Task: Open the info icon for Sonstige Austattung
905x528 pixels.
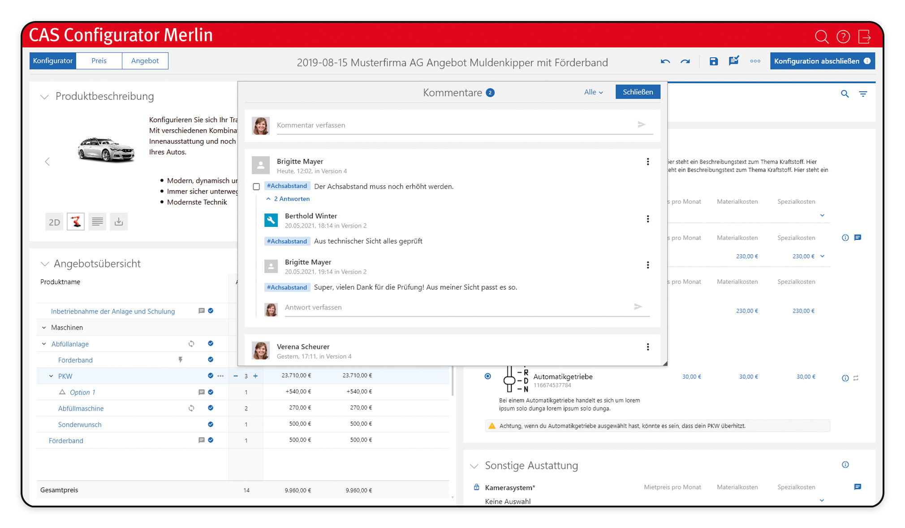Action: point(845,464)
